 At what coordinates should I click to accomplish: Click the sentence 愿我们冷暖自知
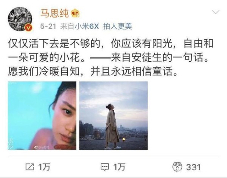(44, 72)
